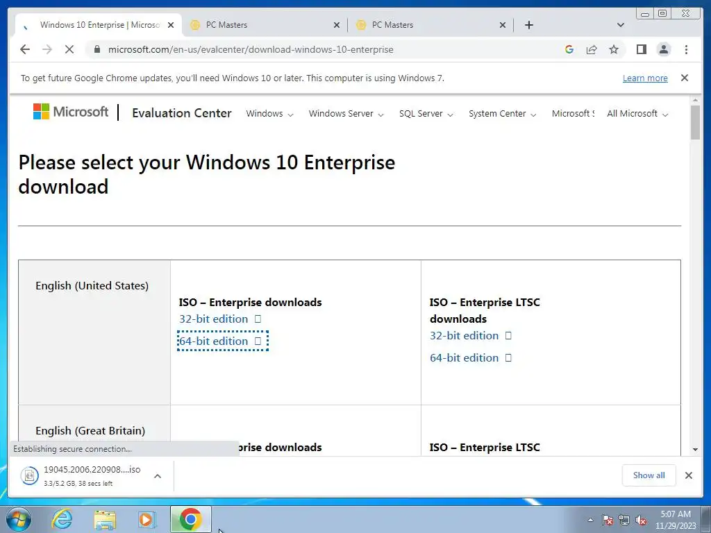Open network tray icon
The image size is (711, 533).
624,521
